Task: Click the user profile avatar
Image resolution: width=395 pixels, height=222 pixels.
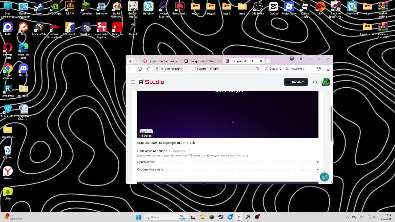Action: coord(326,82)
